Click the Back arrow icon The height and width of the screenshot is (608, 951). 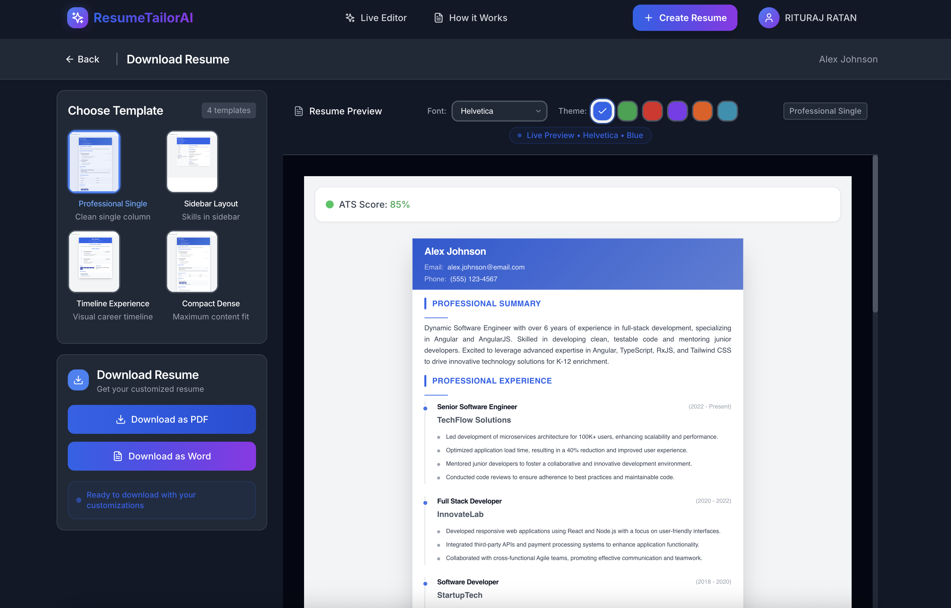pyautogui.click(x=69, y=59)
